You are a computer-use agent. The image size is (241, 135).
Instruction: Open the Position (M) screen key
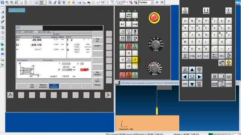[x=214, y=77]
